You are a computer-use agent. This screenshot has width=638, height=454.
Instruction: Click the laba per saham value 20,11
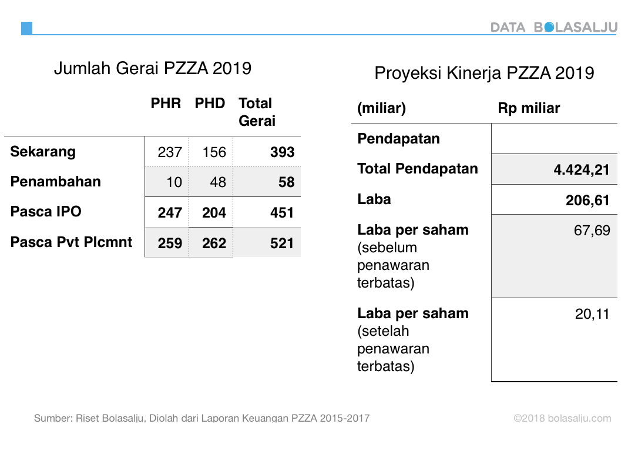tap(592, 314)
